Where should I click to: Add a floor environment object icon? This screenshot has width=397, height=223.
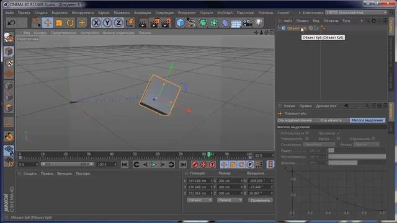[236, 24]
